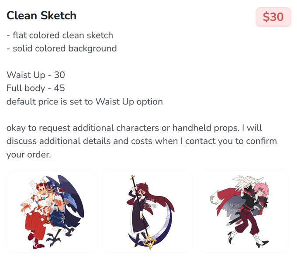
Task: Click the watermark on the scythe artwork
Action: coord(150,203)
